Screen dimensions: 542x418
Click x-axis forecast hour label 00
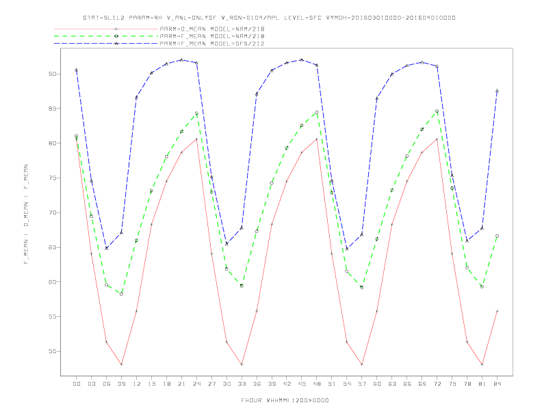(77, 384)
